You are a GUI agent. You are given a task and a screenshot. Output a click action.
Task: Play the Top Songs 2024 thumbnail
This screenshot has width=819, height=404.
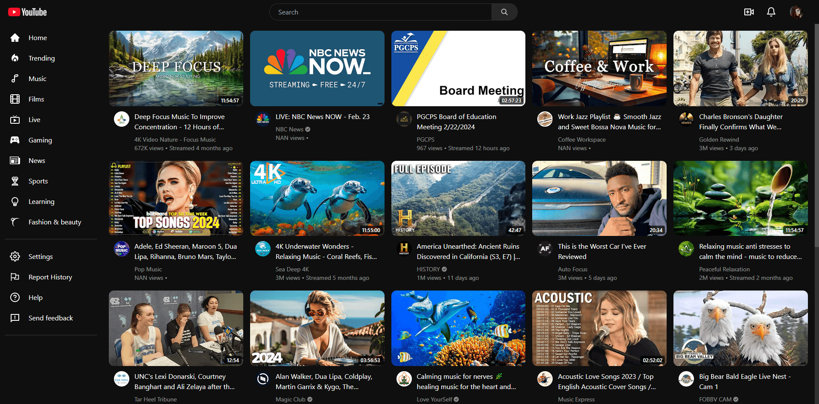(x=176, y=198)
